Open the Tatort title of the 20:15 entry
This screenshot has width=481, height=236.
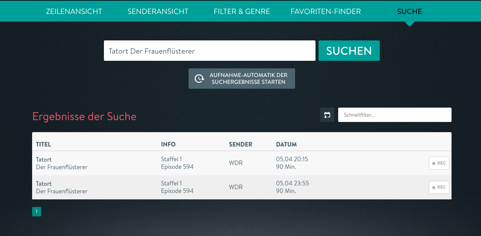44,159
